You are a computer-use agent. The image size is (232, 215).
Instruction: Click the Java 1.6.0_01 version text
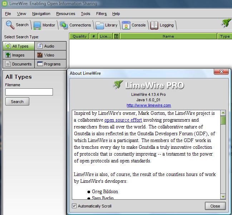point(148,100)
